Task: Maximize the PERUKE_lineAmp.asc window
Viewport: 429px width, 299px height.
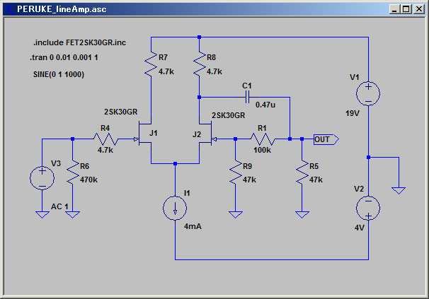Action: tap(406, 9)
